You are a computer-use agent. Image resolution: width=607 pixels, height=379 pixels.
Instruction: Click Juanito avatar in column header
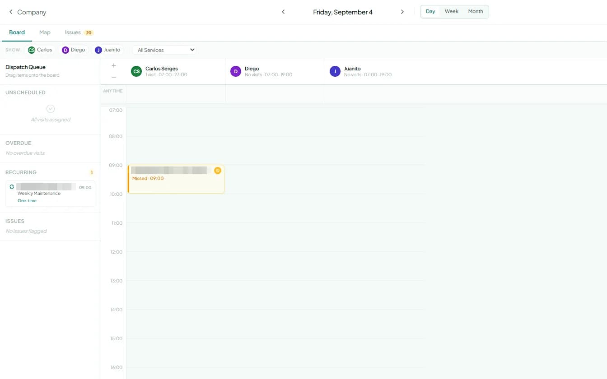tap(335, 71)
